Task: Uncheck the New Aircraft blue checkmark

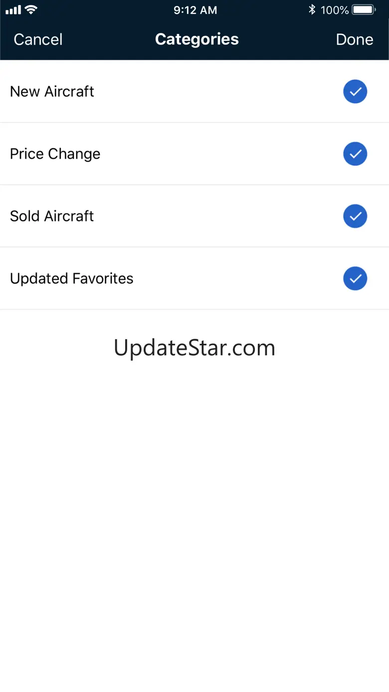Action: click(x=355, y=92)
